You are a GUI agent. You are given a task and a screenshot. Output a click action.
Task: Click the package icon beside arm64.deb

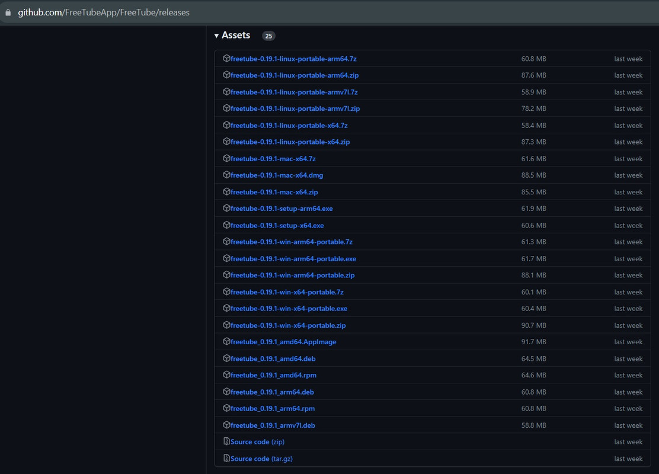[x=226, y=391]
